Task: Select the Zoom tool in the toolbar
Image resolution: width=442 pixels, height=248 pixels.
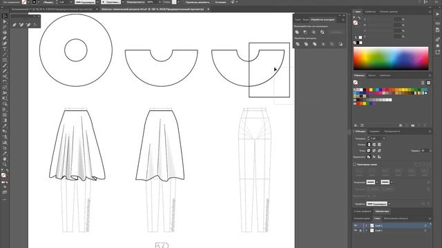Action: pos(5,164)
